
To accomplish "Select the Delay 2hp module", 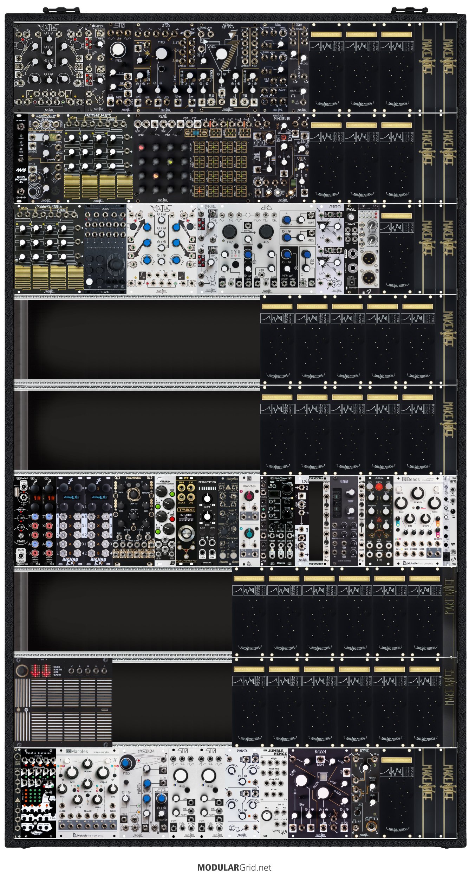I will pos(327,521).
